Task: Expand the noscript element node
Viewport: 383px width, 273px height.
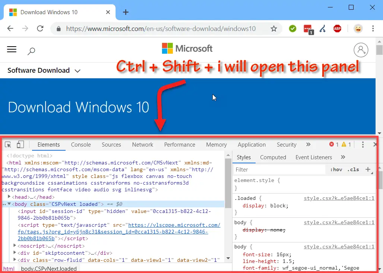Action: (15, 245)
